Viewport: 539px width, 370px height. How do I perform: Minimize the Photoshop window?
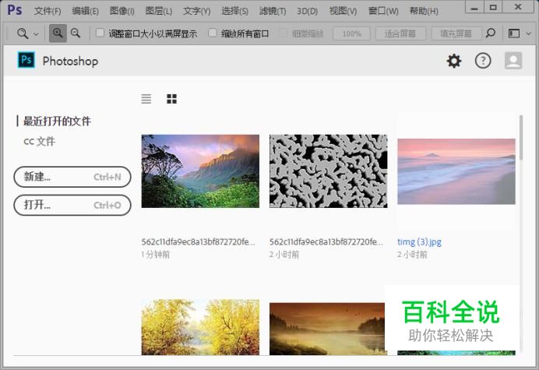tap(474, 8)
